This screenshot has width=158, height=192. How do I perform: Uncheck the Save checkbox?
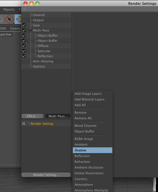click(x=24, y=25)
